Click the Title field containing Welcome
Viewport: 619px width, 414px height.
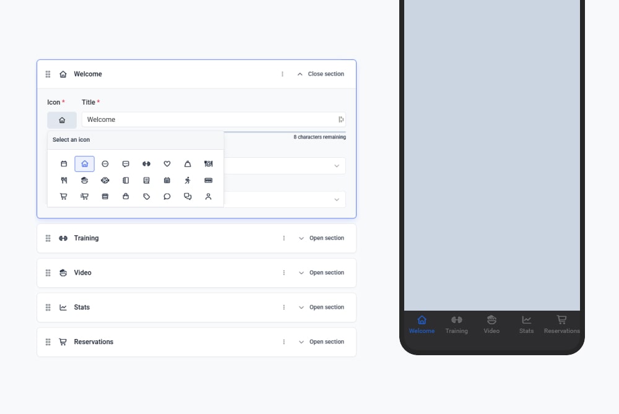(x=214, y=119)
